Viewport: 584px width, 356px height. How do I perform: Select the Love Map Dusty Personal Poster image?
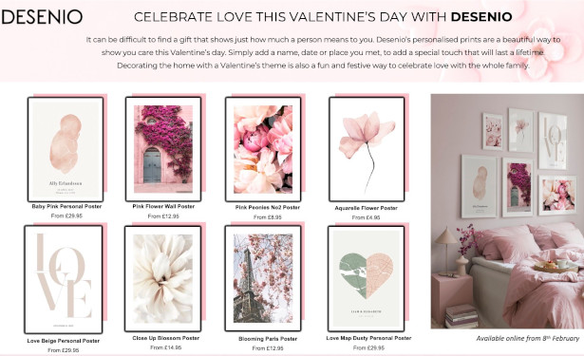(x=367, y=278)
